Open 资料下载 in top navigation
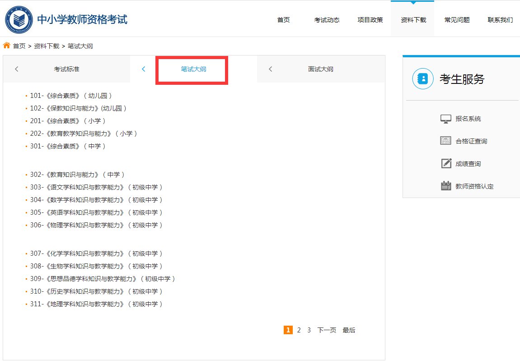Screen dimensions: 520x364 pos(413,20)
